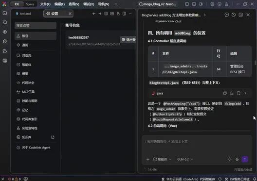The width and height of the screenshot is (257, 181).
Task: Open the 导航(N) menu
Action: [104, 4]
